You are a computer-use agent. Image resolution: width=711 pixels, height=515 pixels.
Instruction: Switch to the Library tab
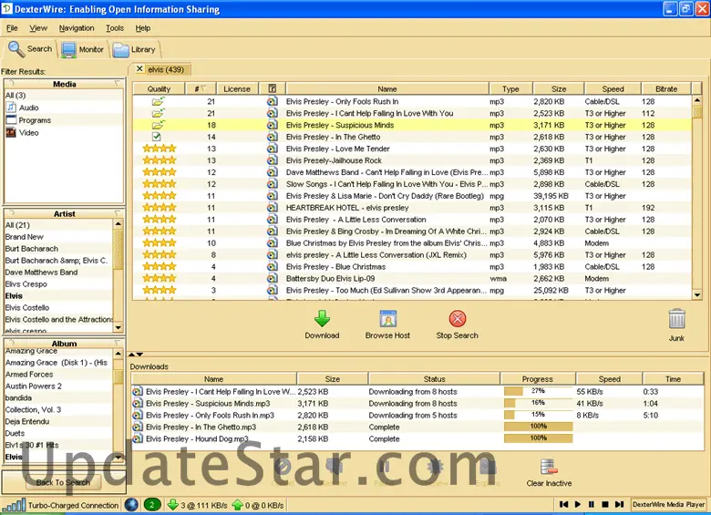click(x=135, y=49)
